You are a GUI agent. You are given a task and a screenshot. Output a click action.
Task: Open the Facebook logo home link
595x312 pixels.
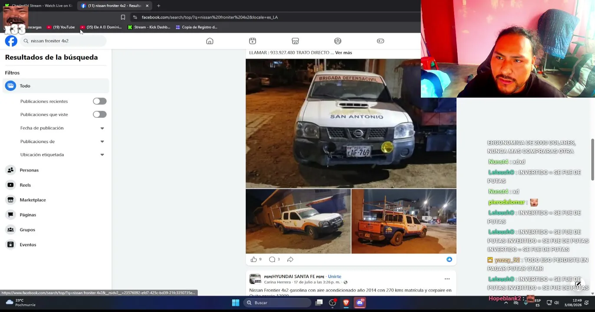[11, 41]
